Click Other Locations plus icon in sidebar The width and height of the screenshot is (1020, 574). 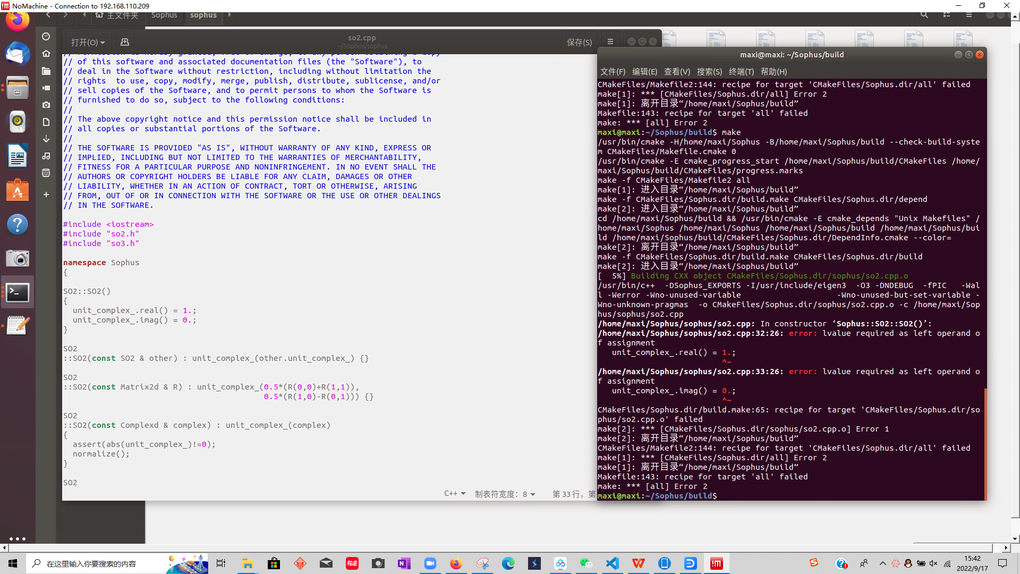[x=46, y=195]
